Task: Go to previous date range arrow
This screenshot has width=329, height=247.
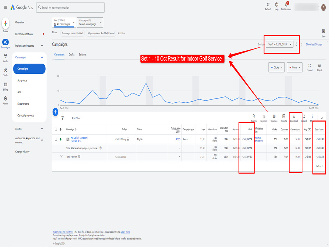Action: (x=296, y=44)
